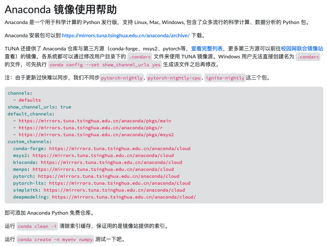Click the 'channels:' line in code block
This screenshot has height=246, width=327.
click(x=20, y=93)
